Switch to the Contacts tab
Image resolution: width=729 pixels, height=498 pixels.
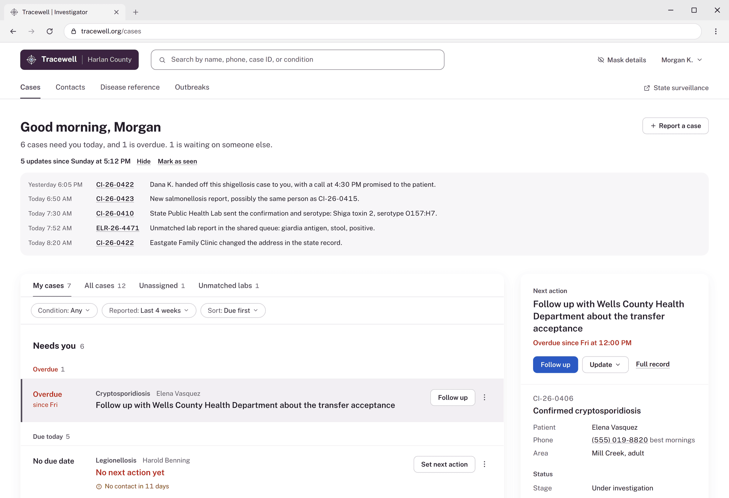pos(70,87)
